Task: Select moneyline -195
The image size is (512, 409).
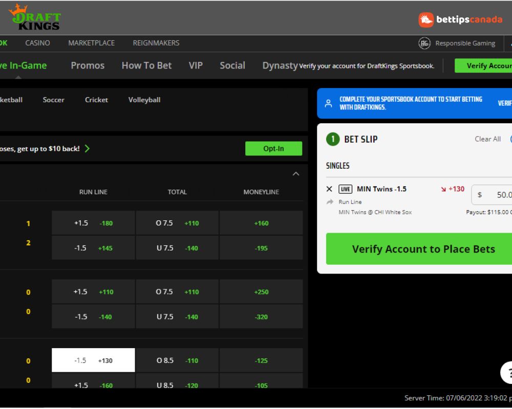Action: [261, 248]
